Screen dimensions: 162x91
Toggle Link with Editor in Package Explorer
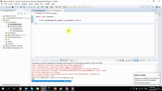[x=21, y=13]
